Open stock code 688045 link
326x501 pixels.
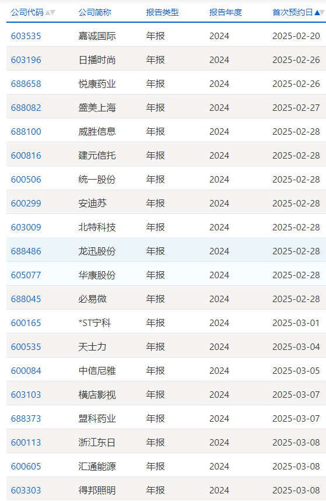[x=26, y=299]
